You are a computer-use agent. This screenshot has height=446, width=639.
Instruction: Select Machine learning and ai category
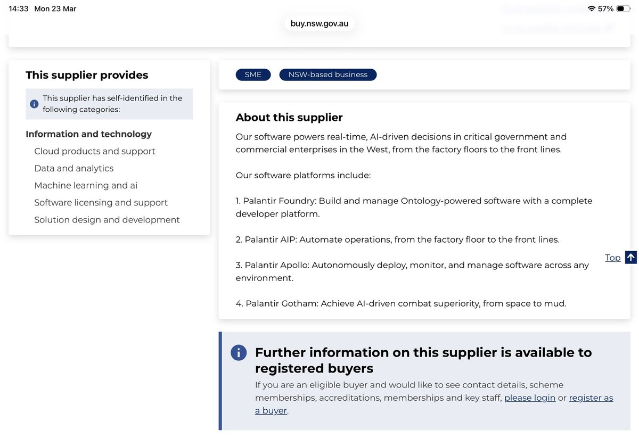(86, 185)
